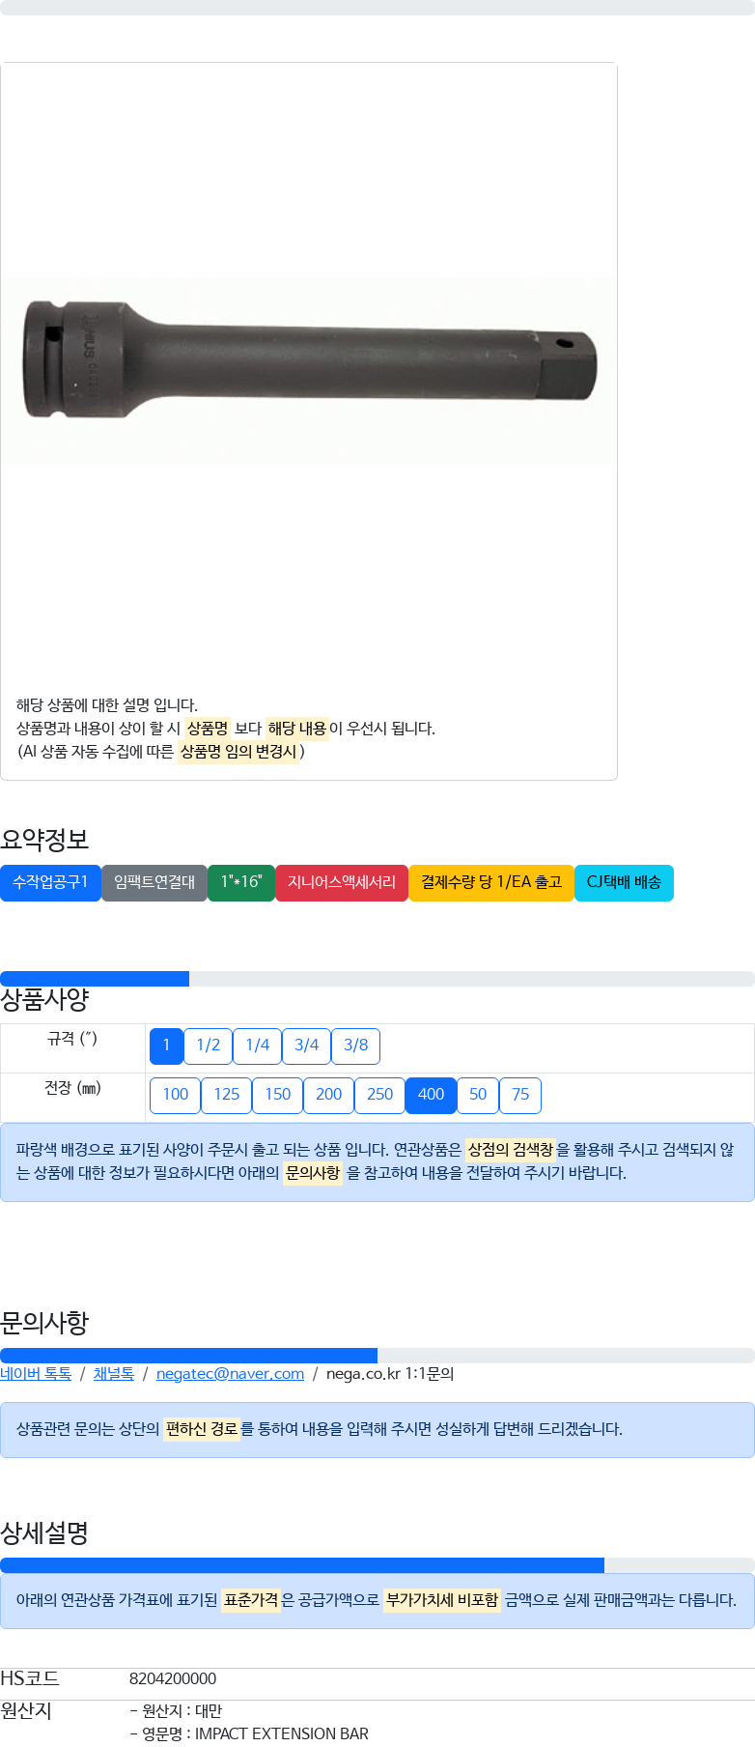Open the 채널톡 inquiry link
Screen dimensions: 755x1747
114,1374
